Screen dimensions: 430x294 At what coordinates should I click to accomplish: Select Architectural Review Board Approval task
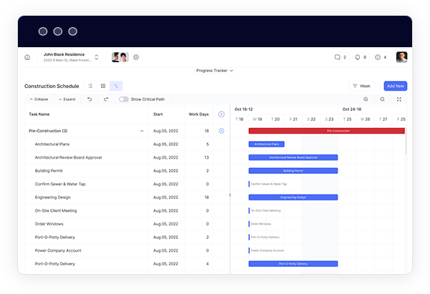coord(127,157)
